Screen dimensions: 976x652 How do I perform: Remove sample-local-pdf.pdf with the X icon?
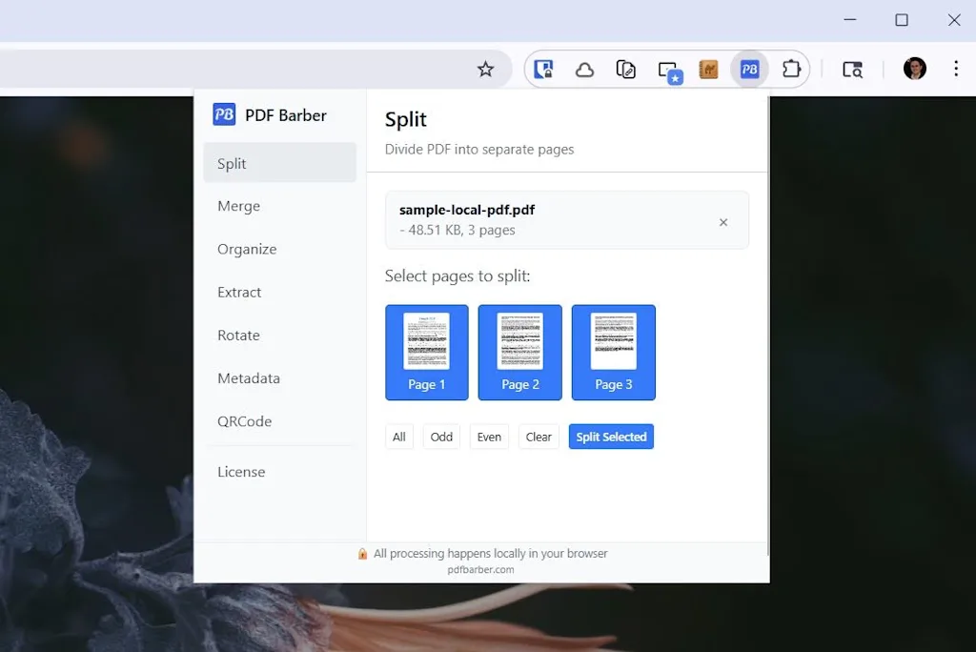coord(723,222)
